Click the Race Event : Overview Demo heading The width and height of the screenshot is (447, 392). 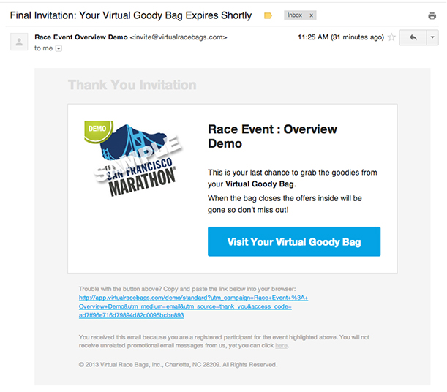pyautogui.click(x=272, y=137)
